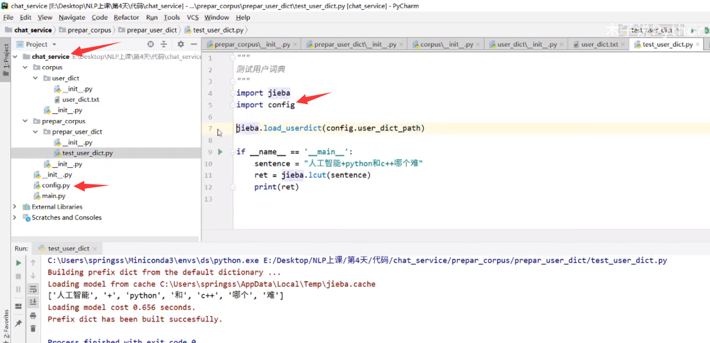Click the down the stack trace arrow
Screen dimensions: 710x343
click(x=33, y=276)
